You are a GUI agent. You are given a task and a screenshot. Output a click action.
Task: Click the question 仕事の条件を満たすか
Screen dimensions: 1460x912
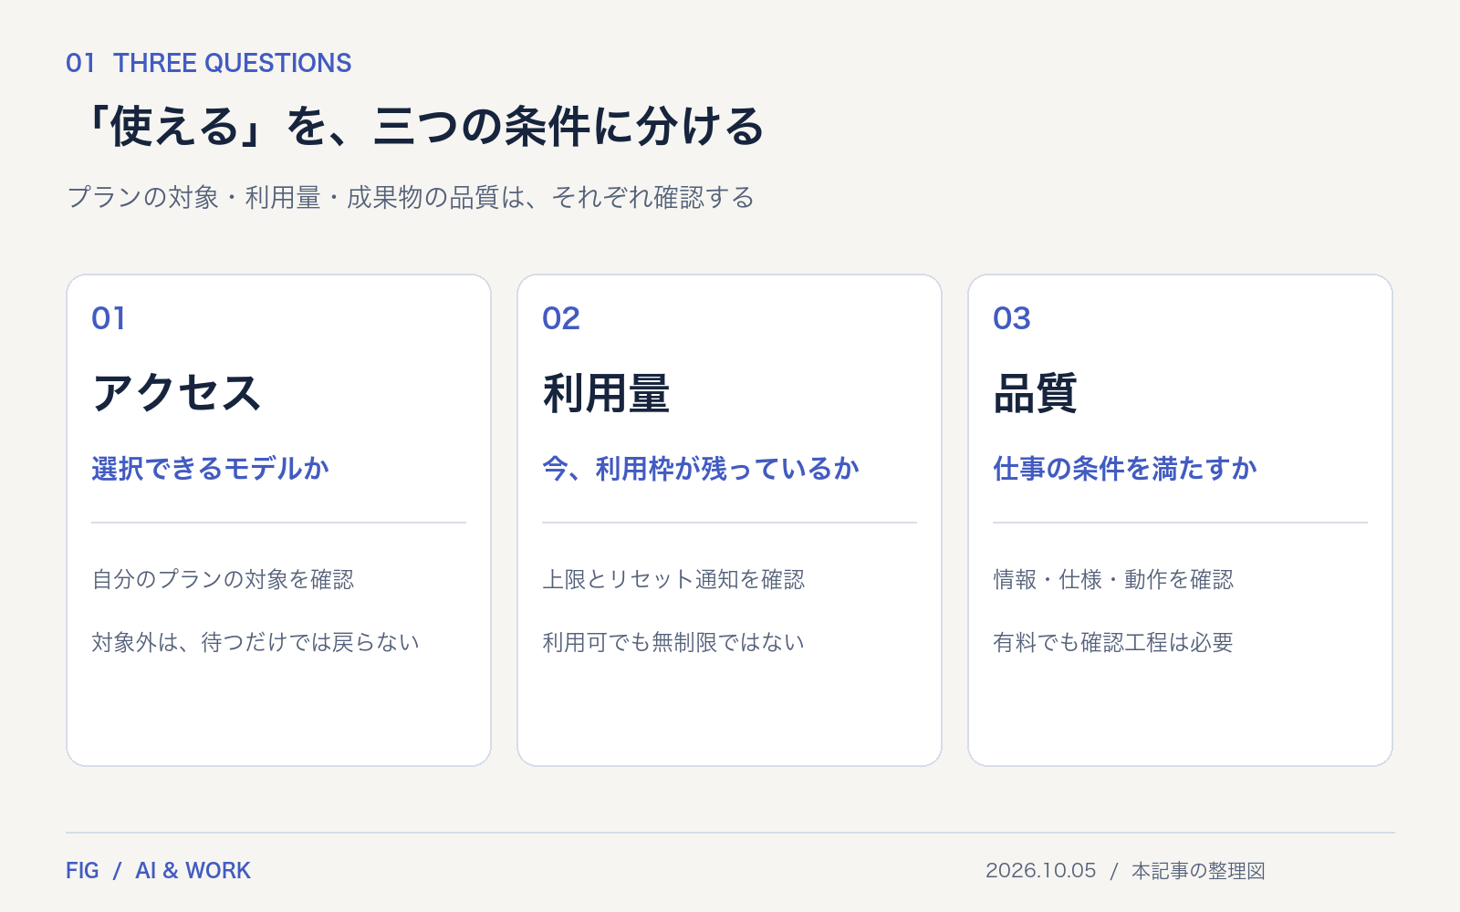[x=1125, y=469]
